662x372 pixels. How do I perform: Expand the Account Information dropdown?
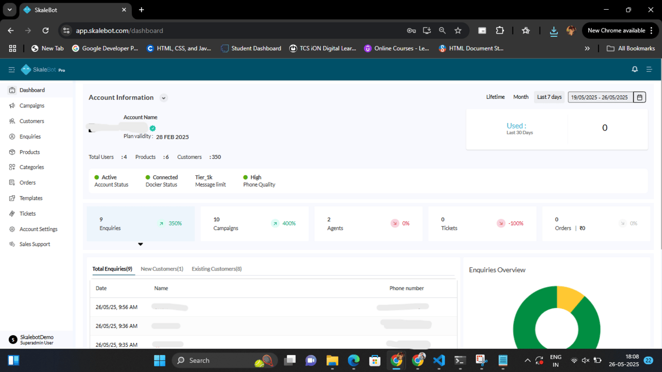163,98
